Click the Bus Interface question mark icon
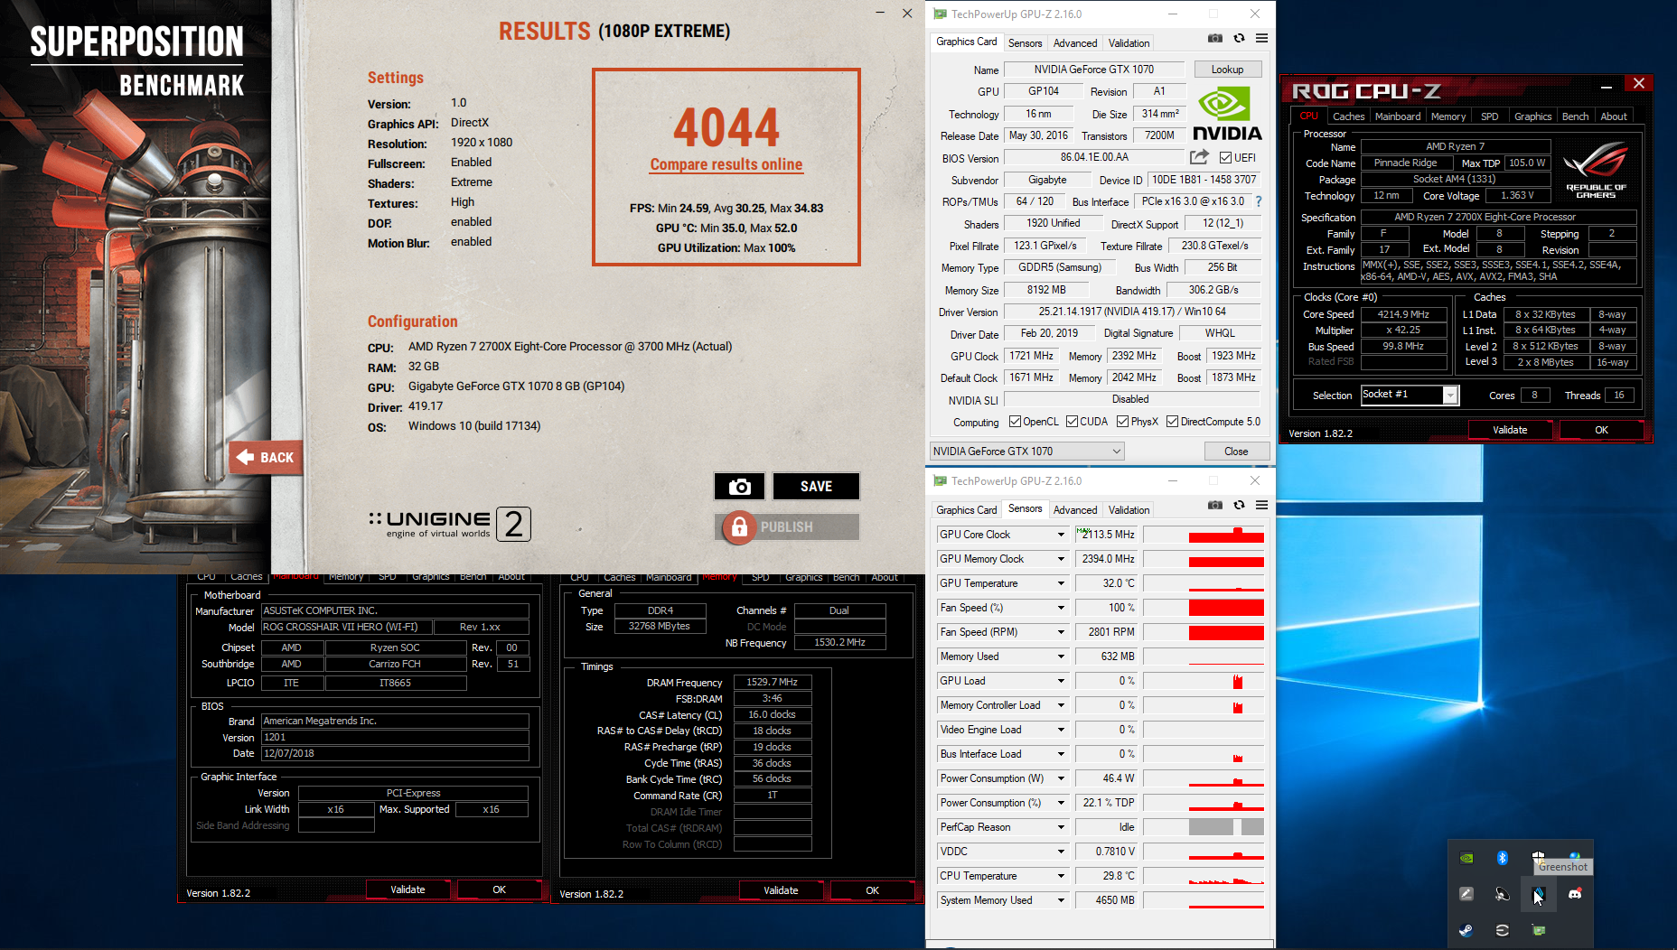Image resolution: width=1677 pixels, height=950 pixels. coord(1259,201)
